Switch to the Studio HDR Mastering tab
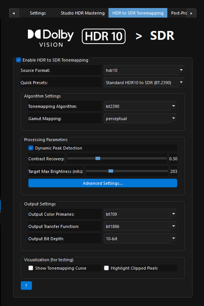The width and height of the screenshot is (204, 306). (x=83, y=13)
